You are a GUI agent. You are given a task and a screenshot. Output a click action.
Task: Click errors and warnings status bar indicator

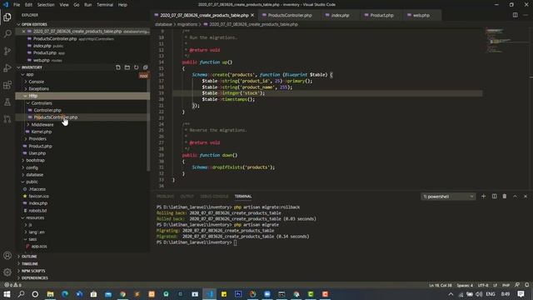(x=13, y=285)
